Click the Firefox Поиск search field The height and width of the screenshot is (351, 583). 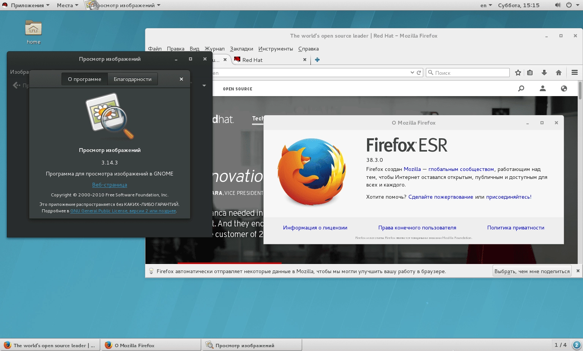[468, 73]
